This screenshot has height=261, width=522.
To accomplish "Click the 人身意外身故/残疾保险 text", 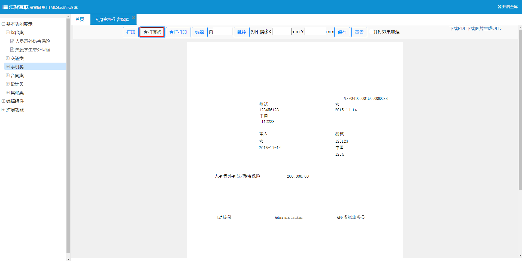I will coord(237,176).
